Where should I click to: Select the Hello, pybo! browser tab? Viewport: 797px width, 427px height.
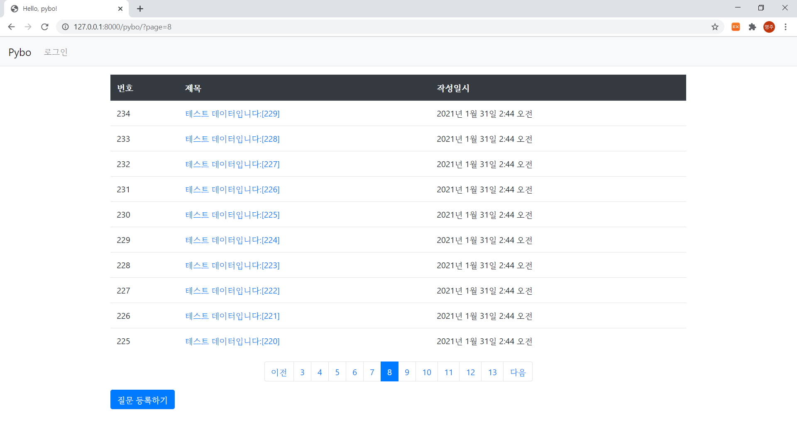[62, 8]
